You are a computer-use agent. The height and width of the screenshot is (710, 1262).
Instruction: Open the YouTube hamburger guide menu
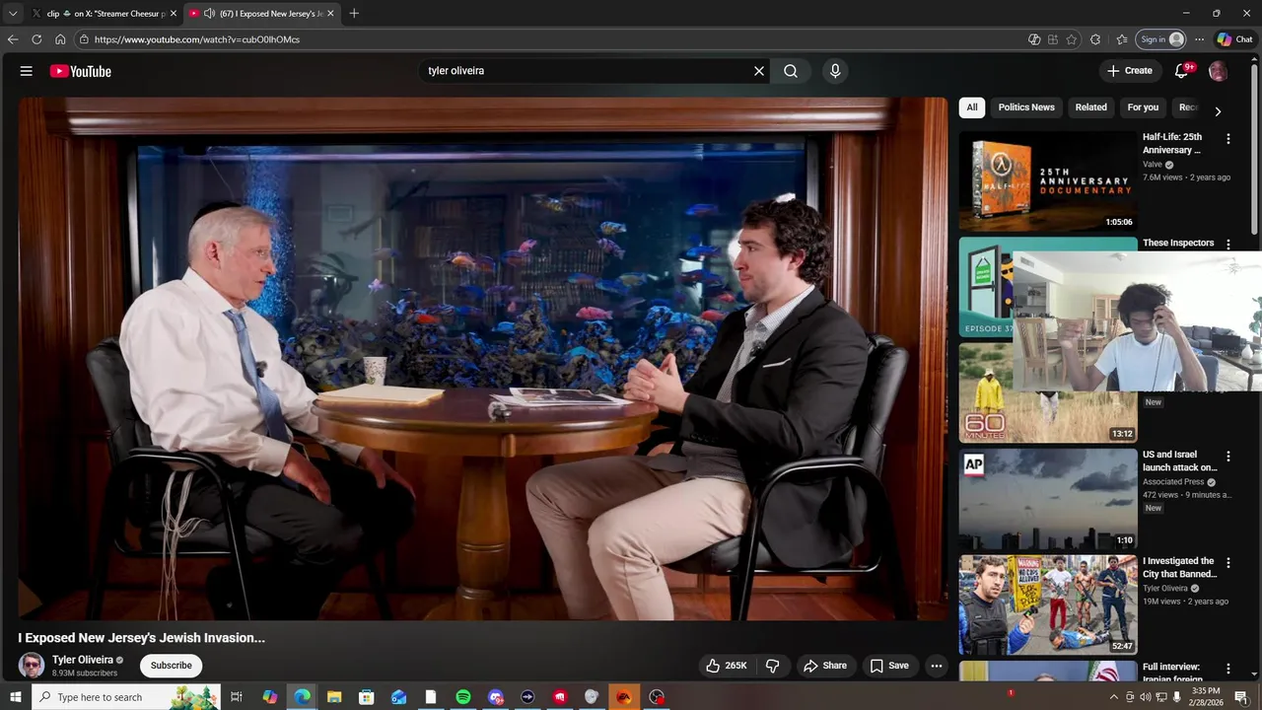pos(27,71)
